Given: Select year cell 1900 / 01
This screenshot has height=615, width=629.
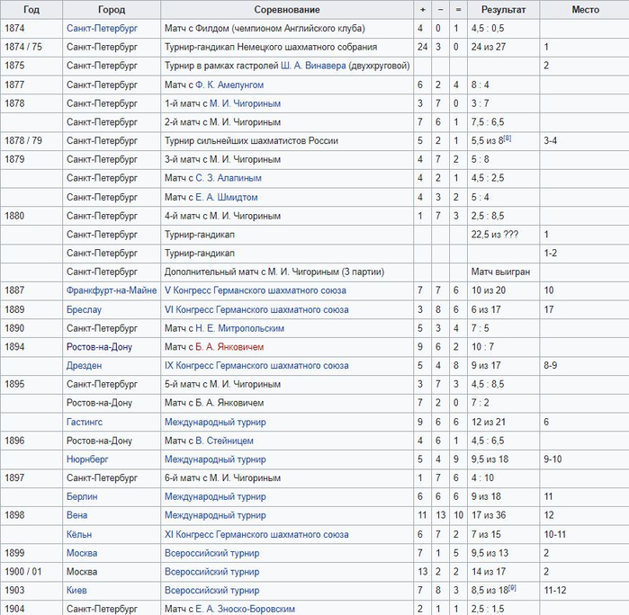Looking at the screenshot, I should tap(31, 572).
